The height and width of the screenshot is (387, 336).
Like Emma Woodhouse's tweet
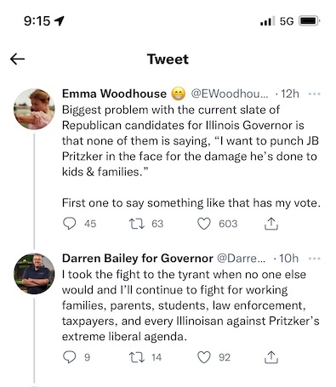[204, 224]
